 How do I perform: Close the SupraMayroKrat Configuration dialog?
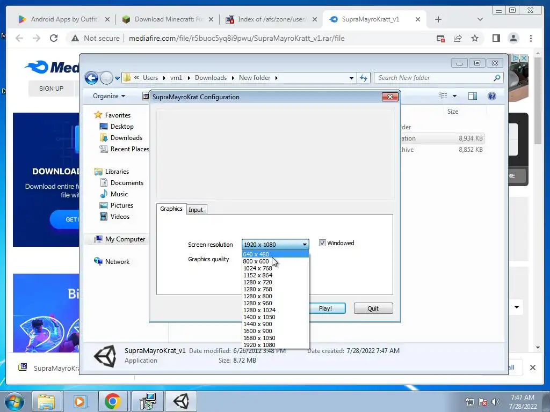390,97
